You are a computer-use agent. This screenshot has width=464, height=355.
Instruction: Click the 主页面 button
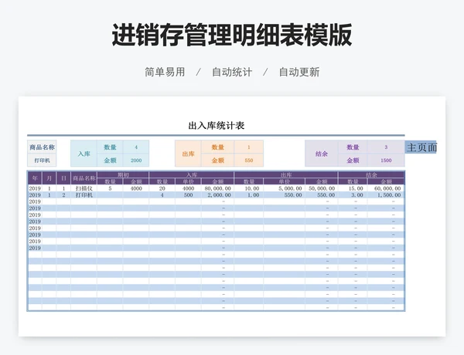point(421,147)
